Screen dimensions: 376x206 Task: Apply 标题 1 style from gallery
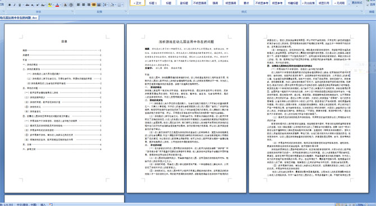pos(153,3)
